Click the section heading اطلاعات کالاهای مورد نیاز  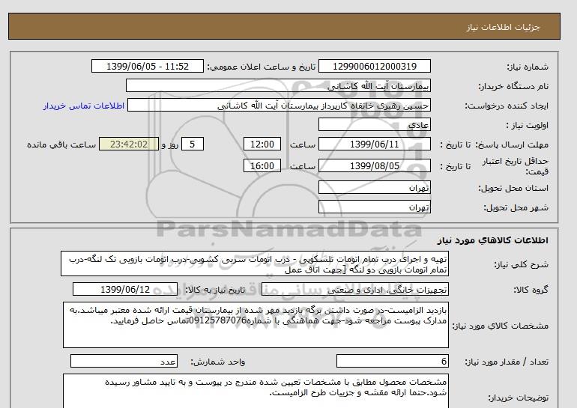pyautogui.click(x=493, y=240)
